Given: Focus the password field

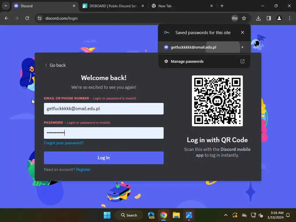Looking at the screenshot, I should (x=104, y=133).
